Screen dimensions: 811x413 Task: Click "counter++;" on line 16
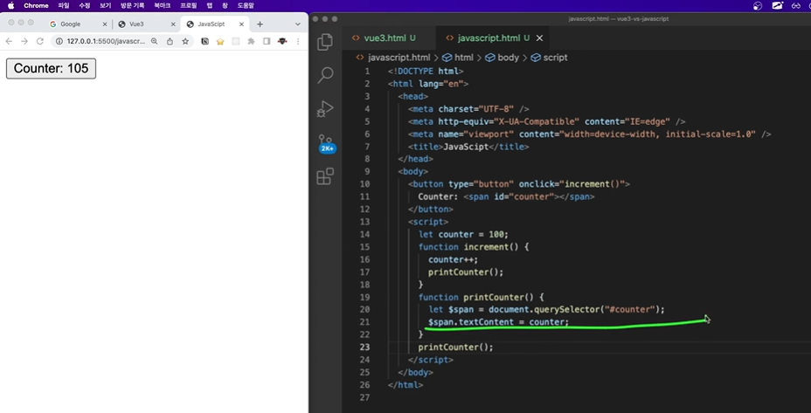(x=453, y=259)
